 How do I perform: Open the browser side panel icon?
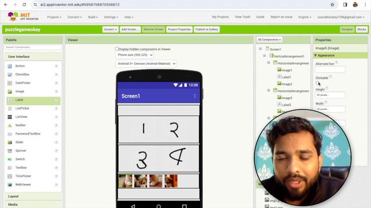coord(345,5)
